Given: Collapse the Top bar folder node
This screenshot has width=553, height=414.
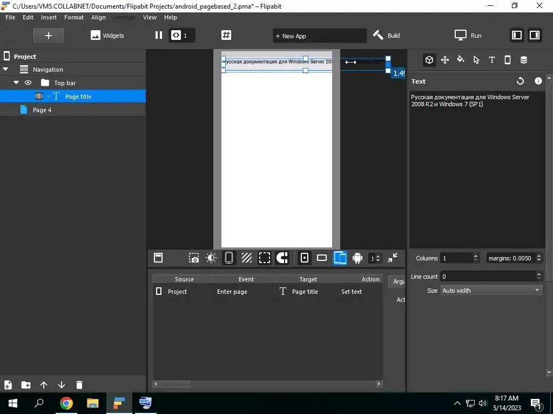Looking at the screenshot, I should [16, 82].
